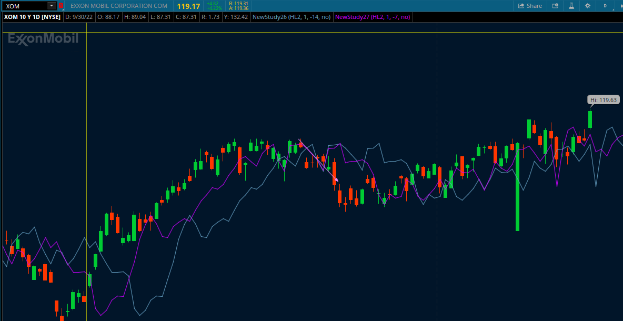This screenshot has width=623, height=321.
Task: Click the Y: 132.42 cursor price
Action: [x=236, y=17]
